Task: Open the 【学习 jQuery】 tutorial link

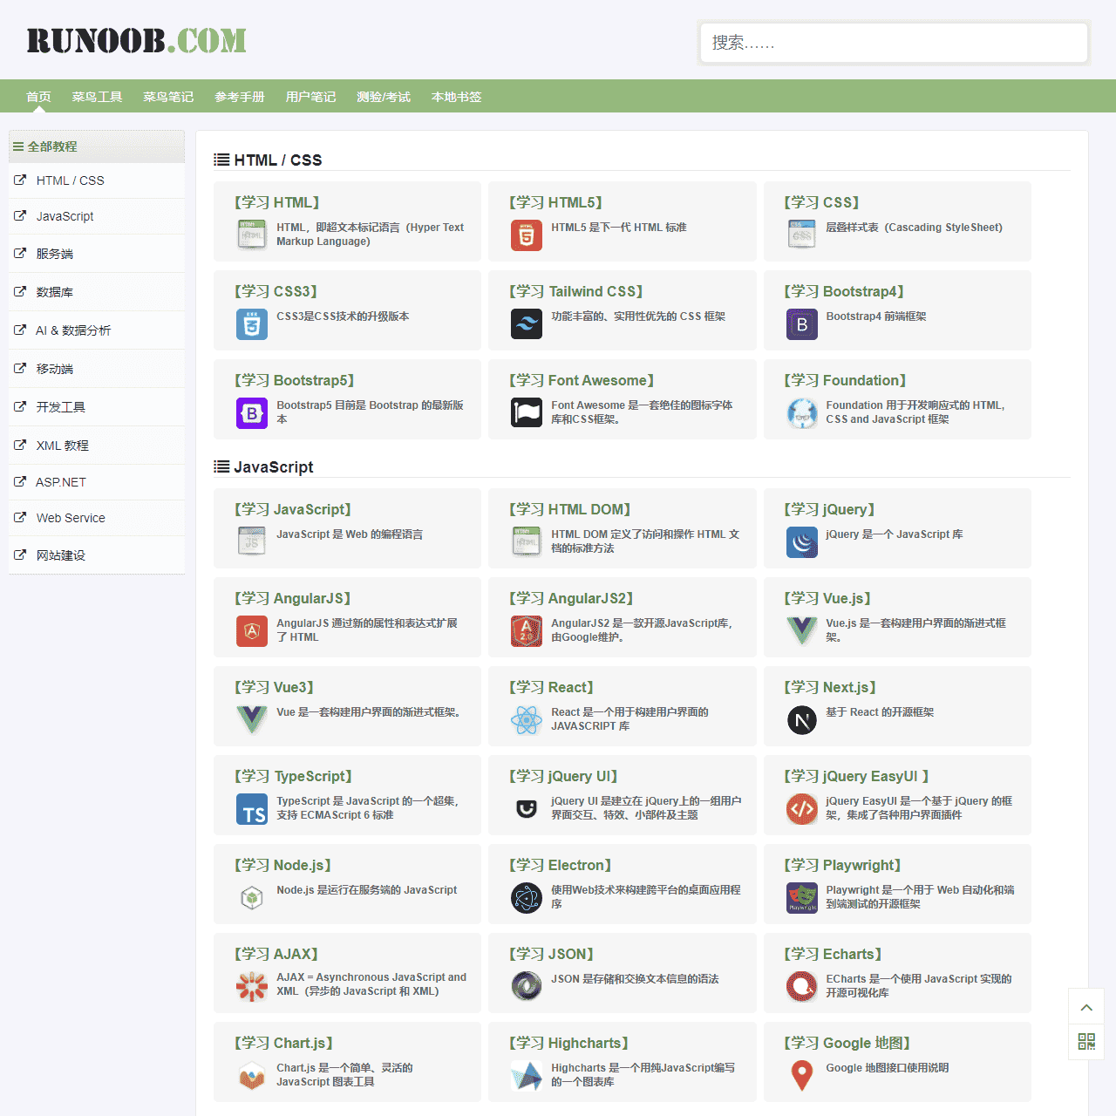Action: click(x=829, y=509)
